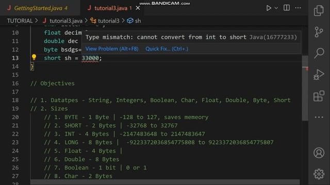
Task: Open the Search view magnifier icon
Action: (x=319, y=53)
